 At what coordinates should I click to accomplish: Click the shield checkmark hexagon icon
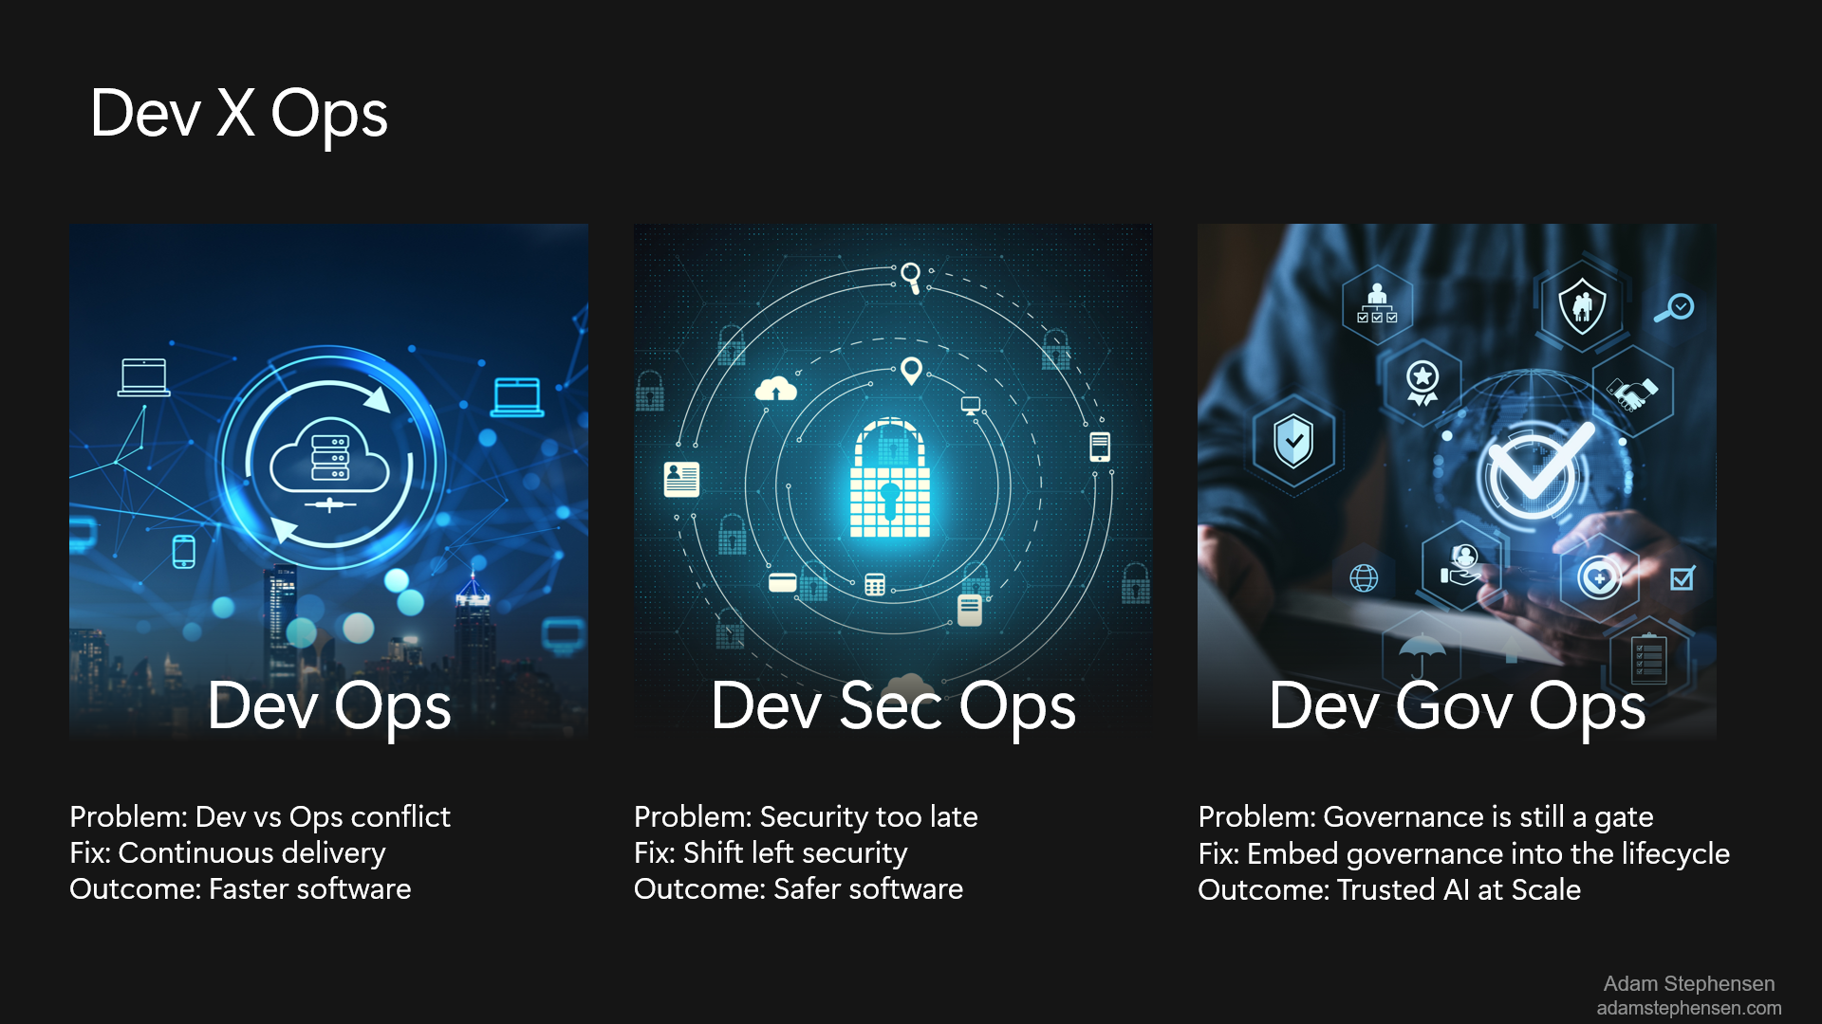point(1292,442)
